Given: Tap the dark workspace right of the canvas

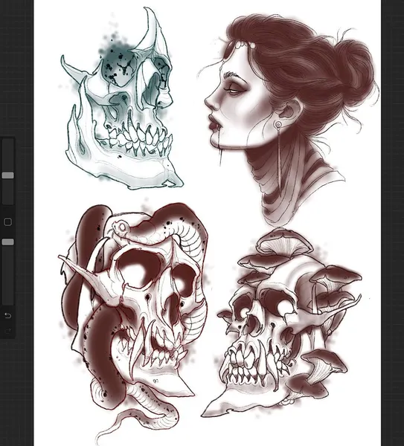Looking at the screenshot, I should [392, 223].
